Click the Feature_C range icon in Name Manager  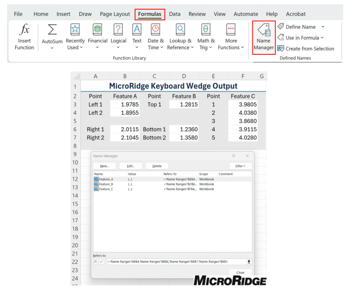click(96, 189)
